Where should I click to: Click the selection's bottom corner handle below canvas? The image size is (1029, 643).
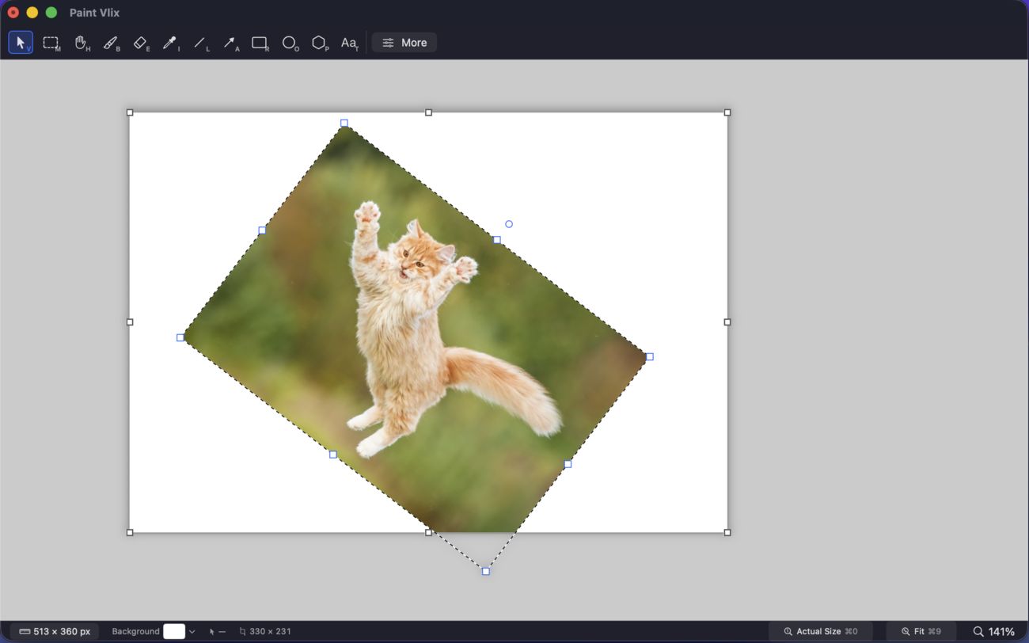pyautogui.click(x=486, y=572)
